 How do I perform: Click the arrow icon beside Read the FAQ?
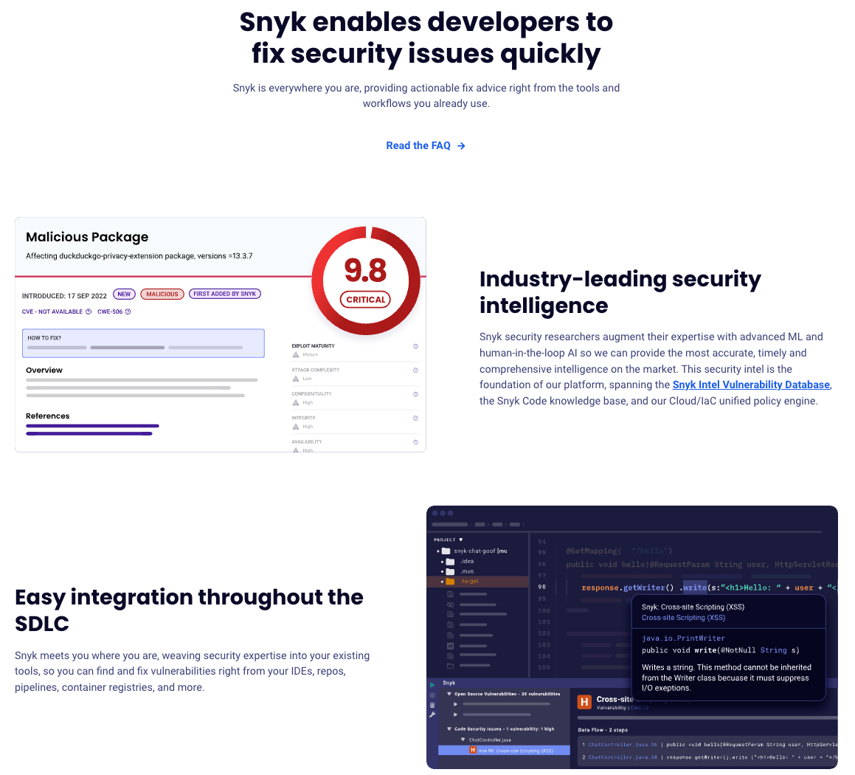pyautogui.click(x=461, y=146)
